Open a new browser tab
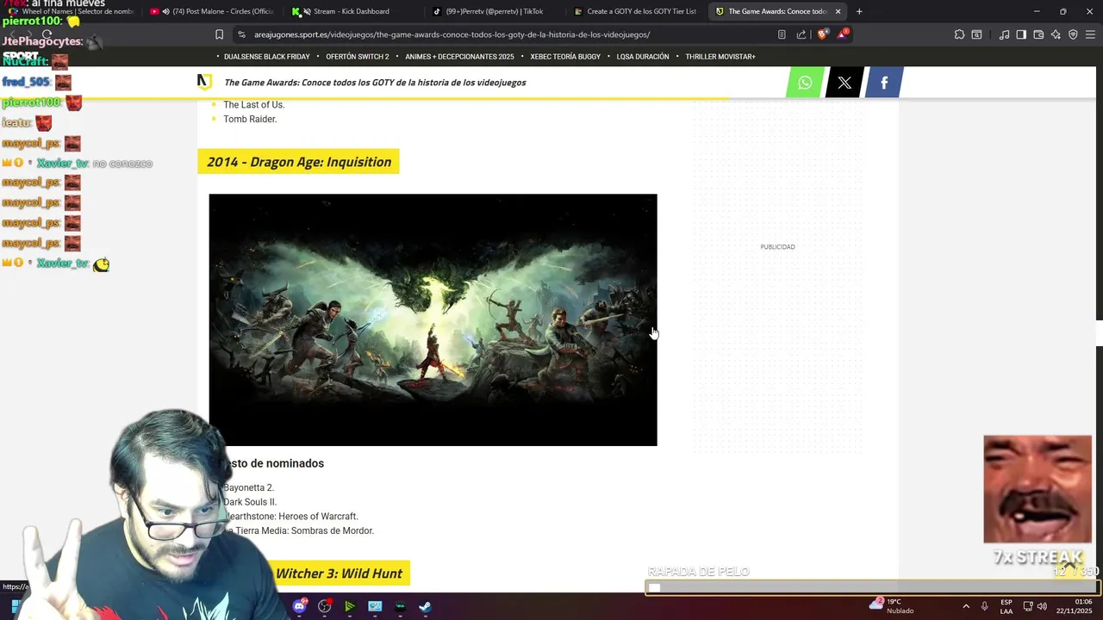Screen dimensions: 1103x620 point(859,11)
